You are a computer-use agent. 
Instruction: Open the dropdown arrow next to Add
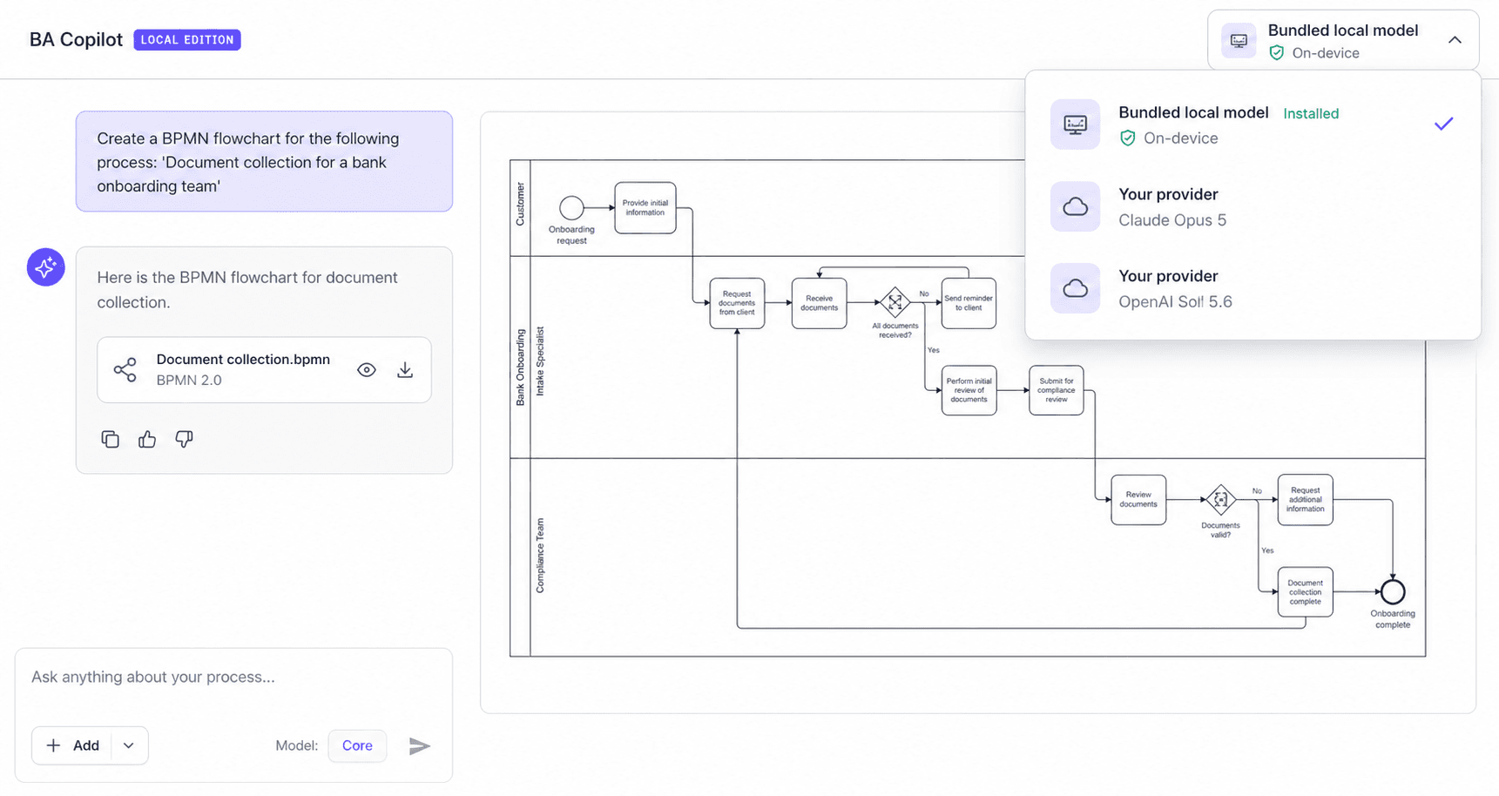tap(129, 745)
